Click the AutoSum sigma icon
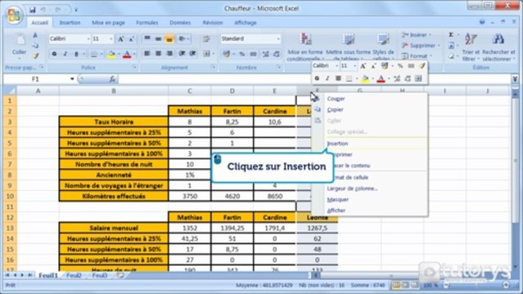 pos(451,35)
